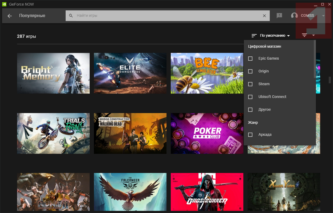Image resolution: width=333 pixels, height=213 pixels.
Task: Open the feedback message icon
Action: tap(279, 16)
